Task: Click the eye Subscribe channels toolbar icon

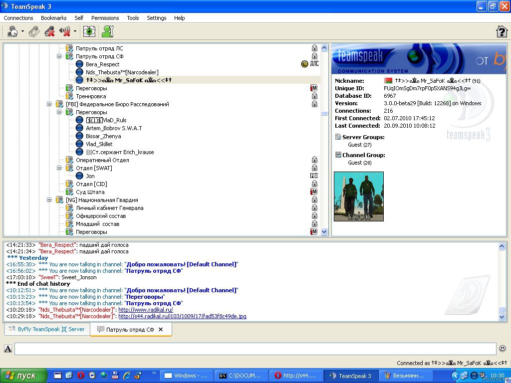Action: [x=89, y=31]
